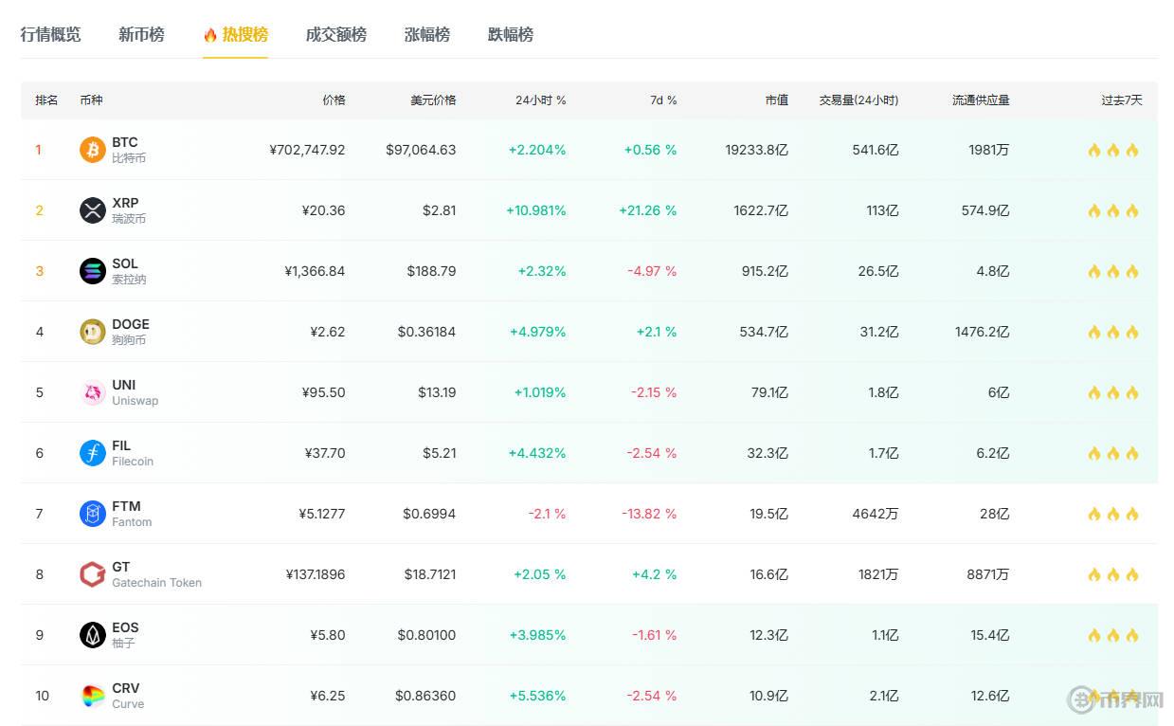Open the Curve CRV rainbow icon

[x=92, y=696]
